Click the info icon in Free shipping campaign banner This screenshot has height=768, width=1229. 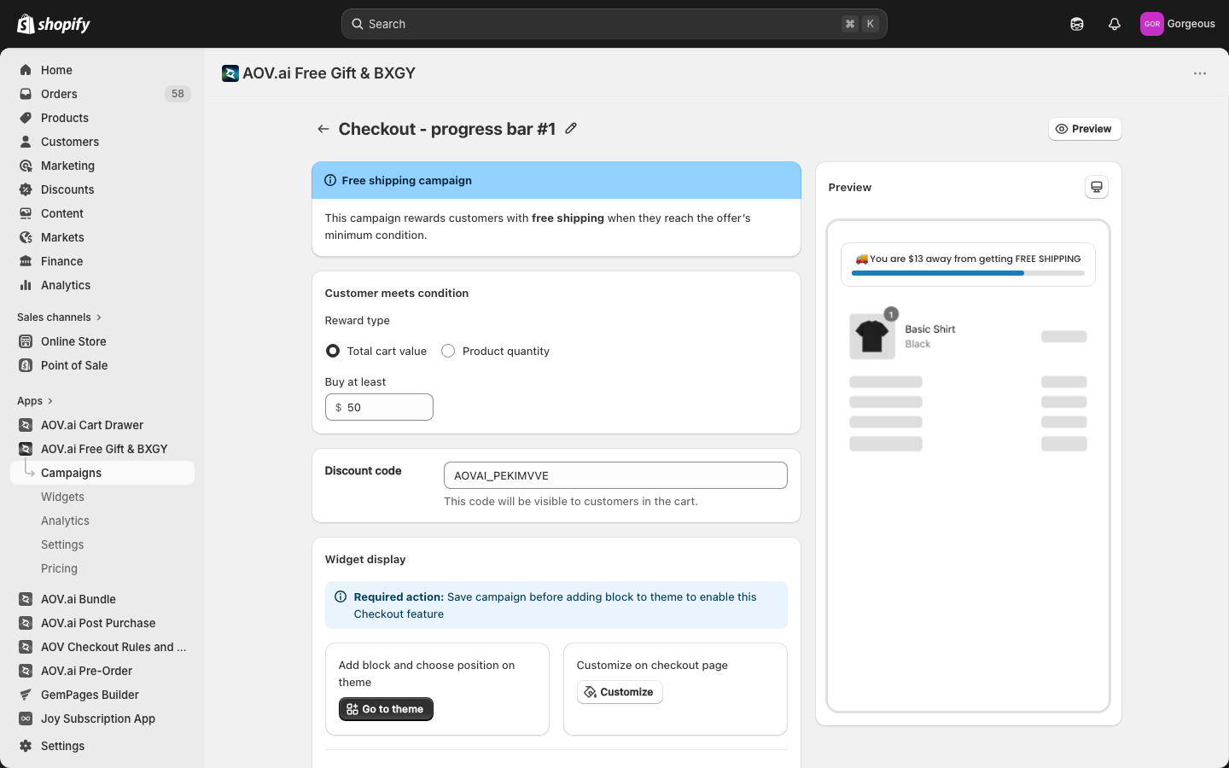[330, 180]
